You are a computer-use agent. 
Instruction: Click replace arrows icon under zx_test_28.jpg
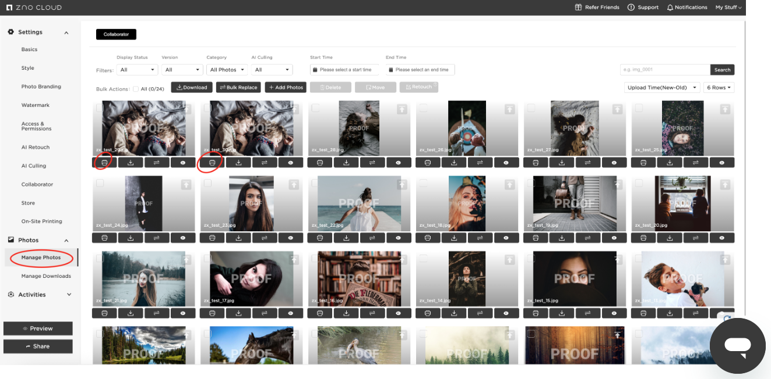pos(372,163)
